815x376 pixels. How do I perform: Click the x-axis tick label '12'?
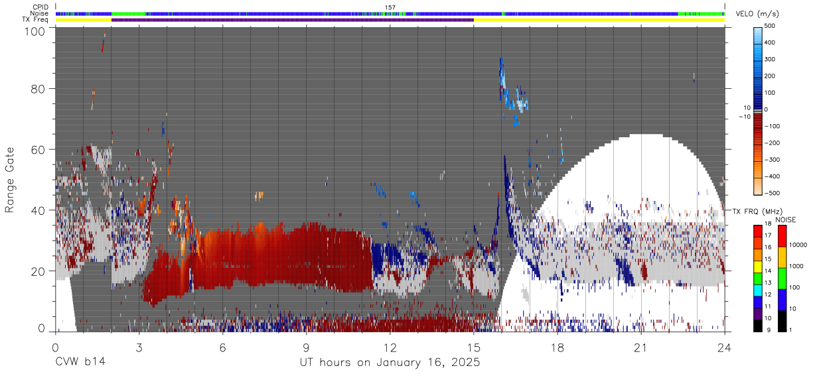pyautogui.click(x=390, y=347)
